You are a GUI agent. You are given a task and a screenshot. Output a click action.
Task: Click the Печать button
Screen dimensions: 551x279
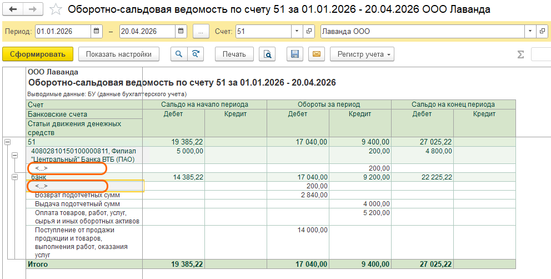point(234,54)
